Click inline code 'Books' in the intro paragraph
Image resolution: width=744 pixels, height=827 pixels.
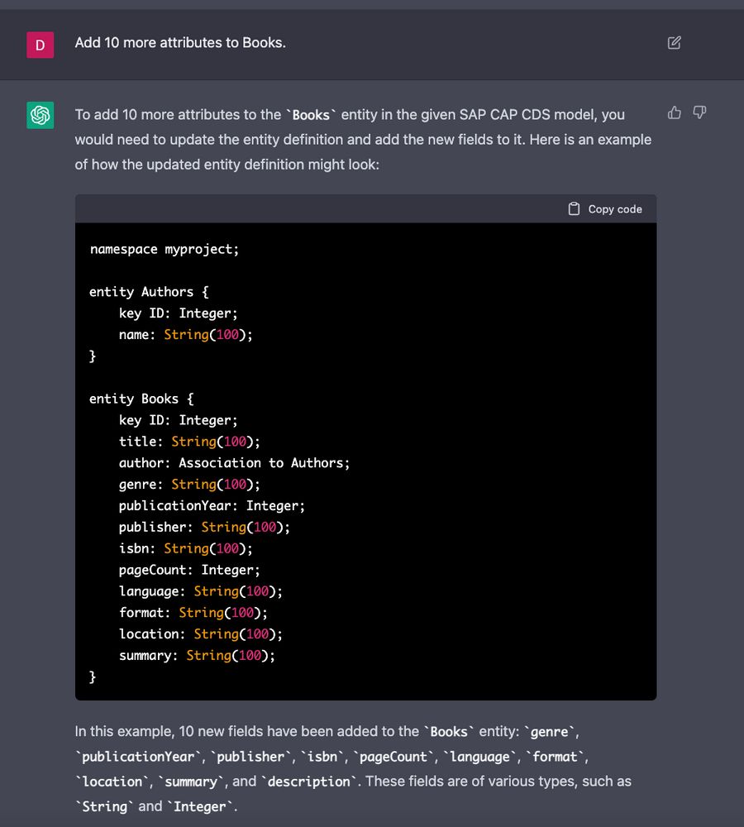pos(311,115)
